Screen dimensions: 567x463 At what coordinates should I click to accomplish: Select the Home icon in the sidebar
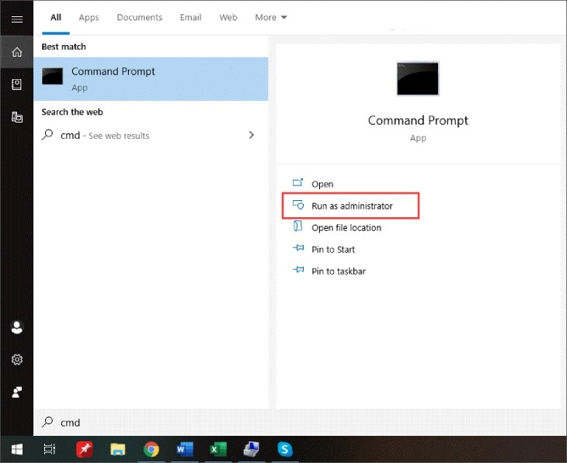[16, 52]
